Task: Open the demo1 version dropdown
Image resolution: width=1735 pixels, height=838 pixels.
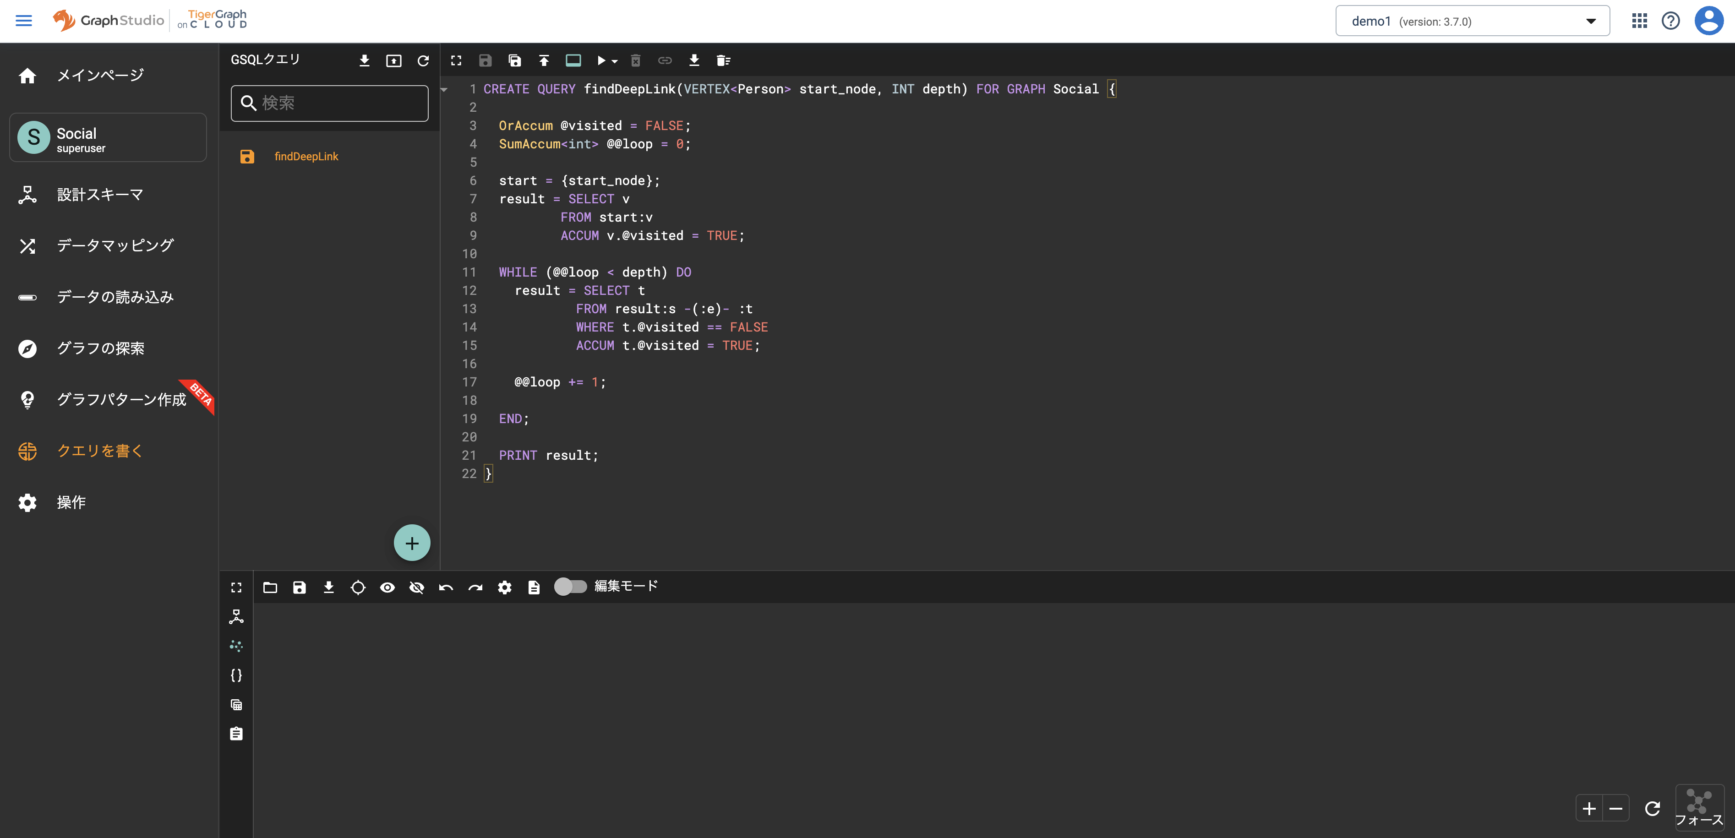Action: pyautogui.click(x=1591, y=20)
